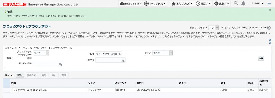Close the green confirmation banner
This screenshot has height=98, width=275.
click(x=270, y=10)
